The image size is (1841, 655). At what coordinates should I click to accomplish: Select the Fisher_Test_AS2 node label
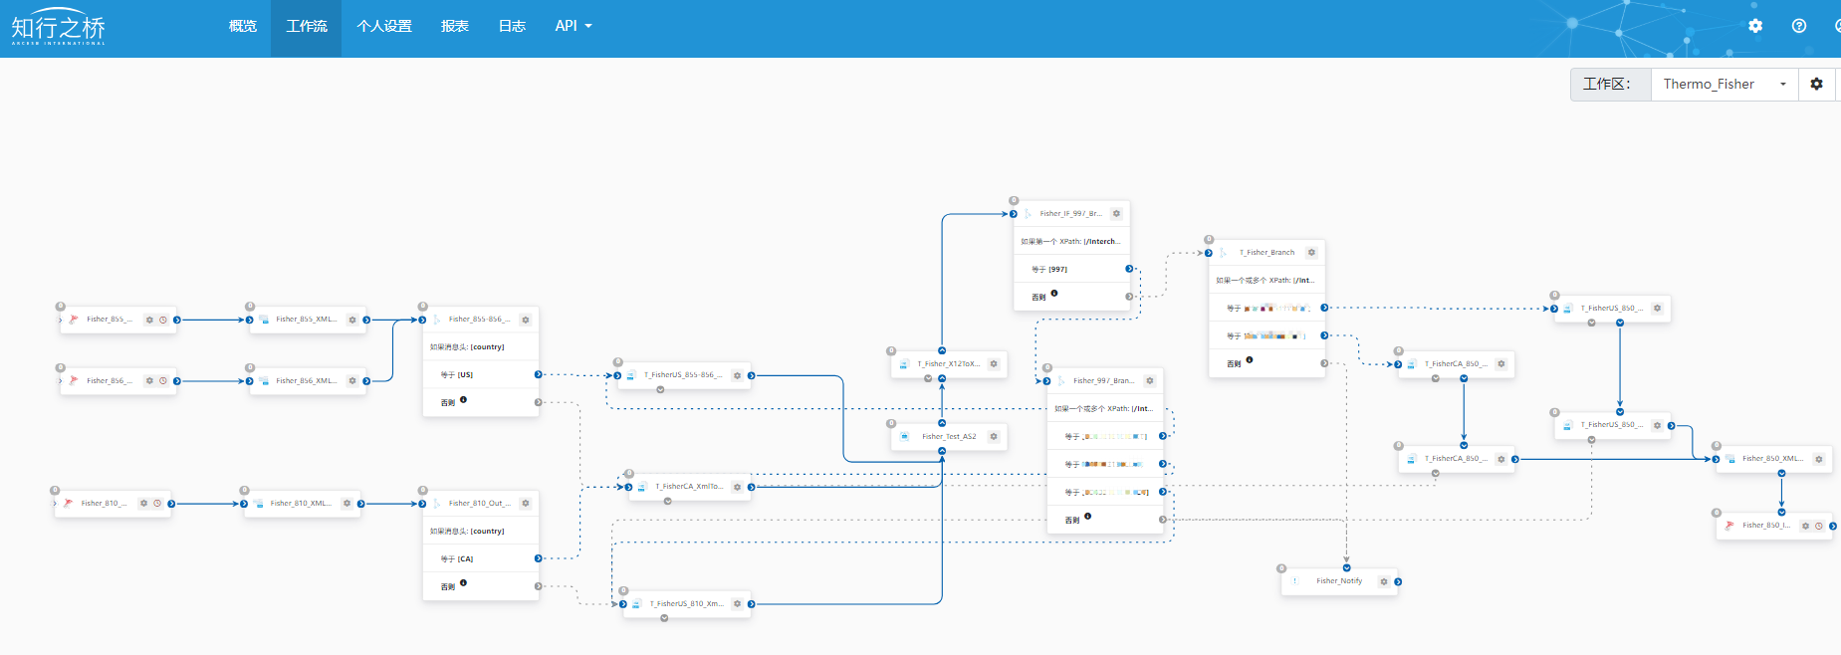point(949,437)
